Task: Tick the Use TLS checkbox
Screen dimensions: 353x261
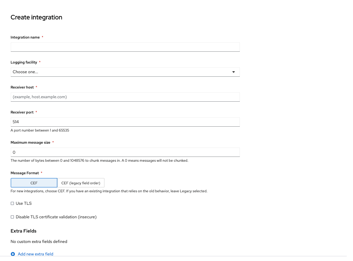Action: click(x=12, y=203)
